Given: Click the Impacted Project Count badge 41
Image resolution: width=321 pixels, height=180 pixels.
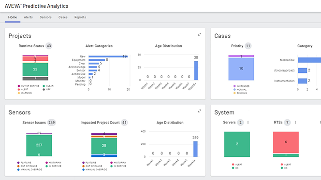Looking at the screenshot, I should tap(124, 123).
